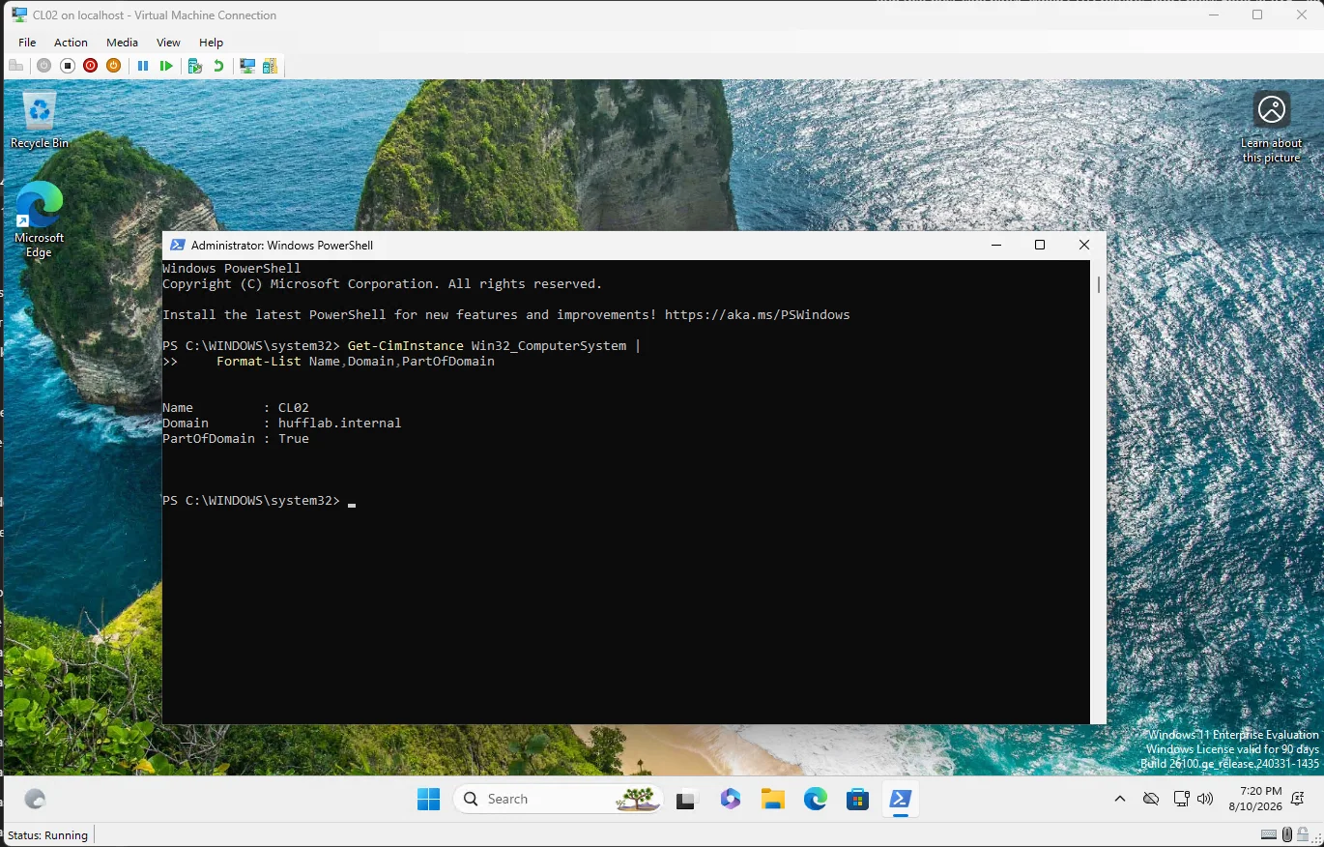Screen dimensions: 1324x847
Task: Click the OneDrive cloud tray icon
Action: pyautogui.click(x=1150, y=799)
